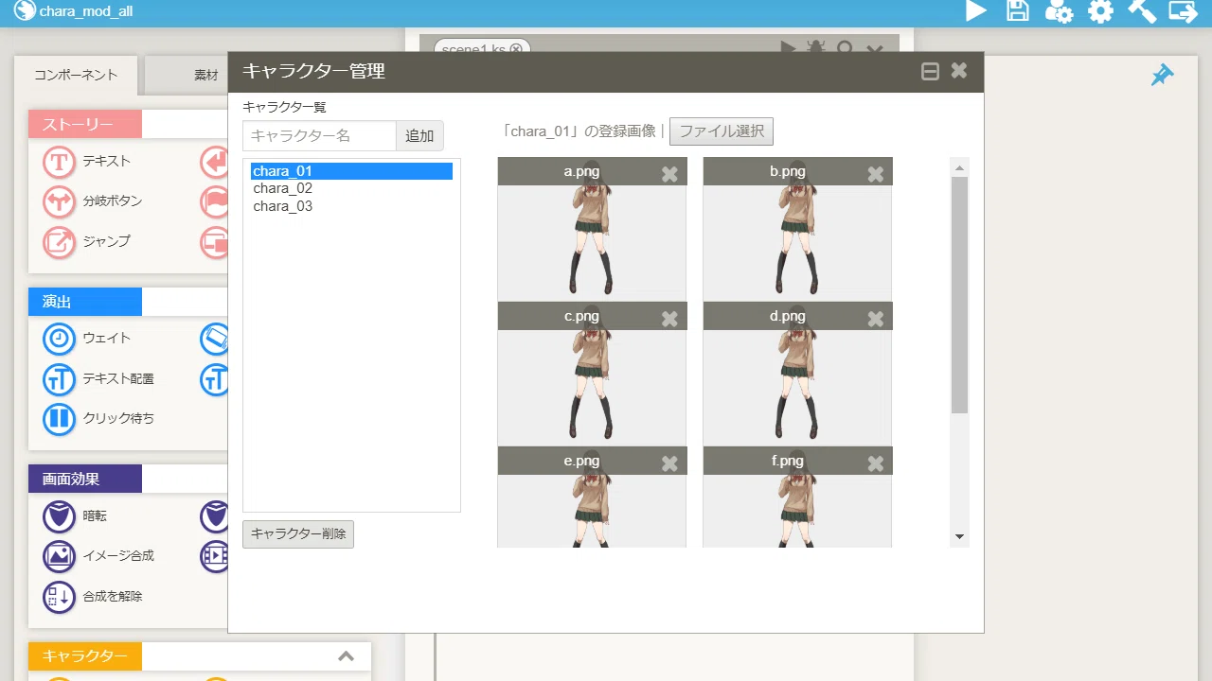Select the イメージ合成 component icon
The width and height of the screenshot is (1212, 681).
pos(59,556)
